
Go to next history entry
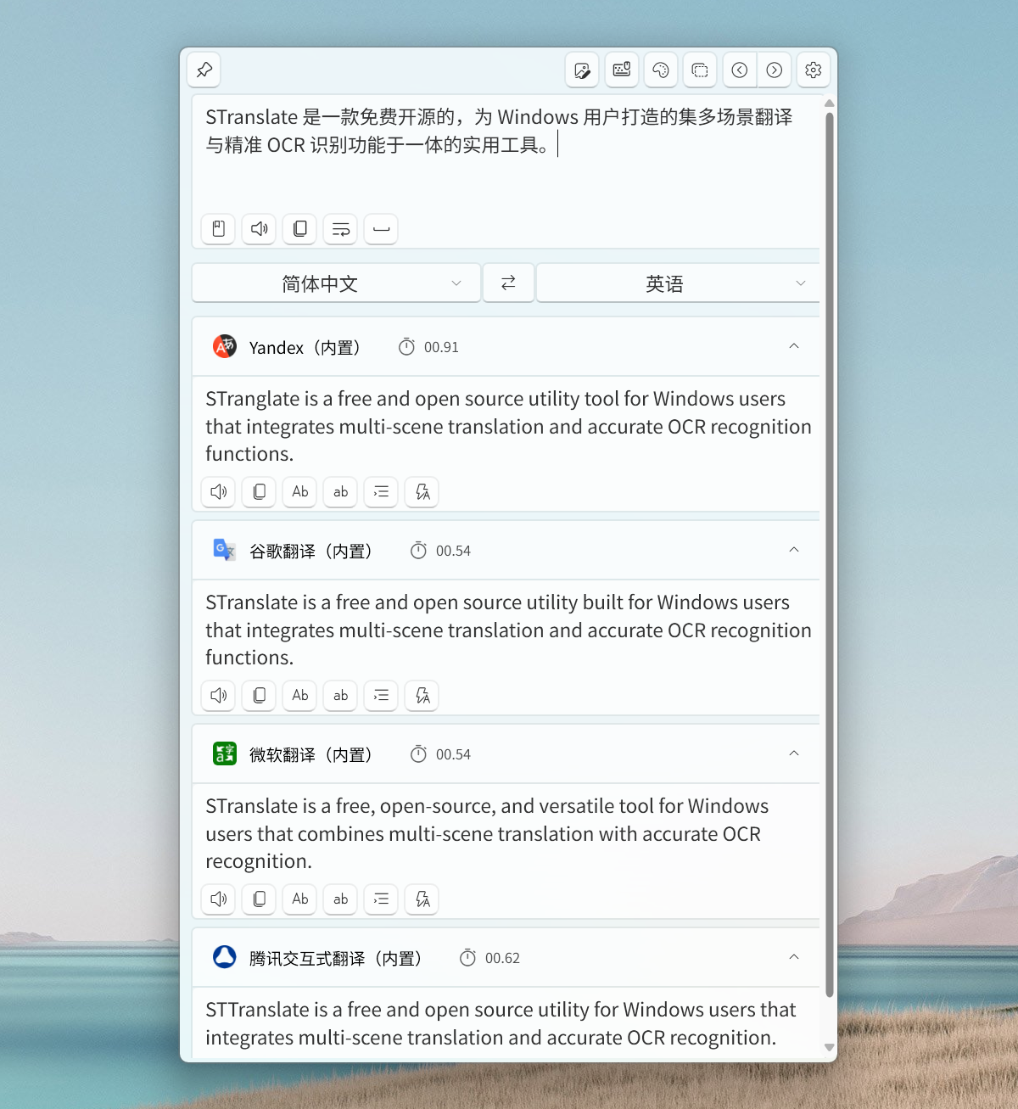(775, 70)
